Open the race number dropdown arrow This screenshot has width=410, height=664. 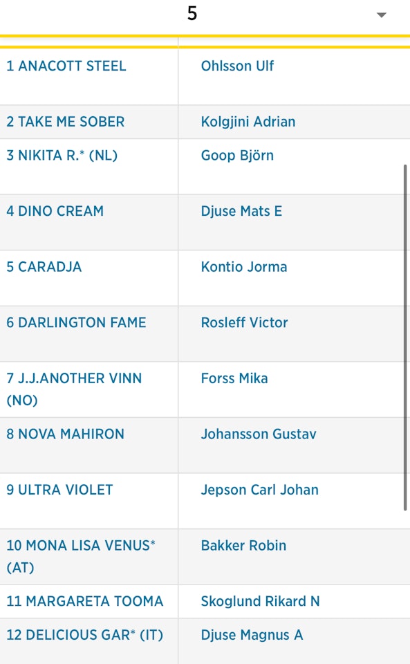point(381,15)
